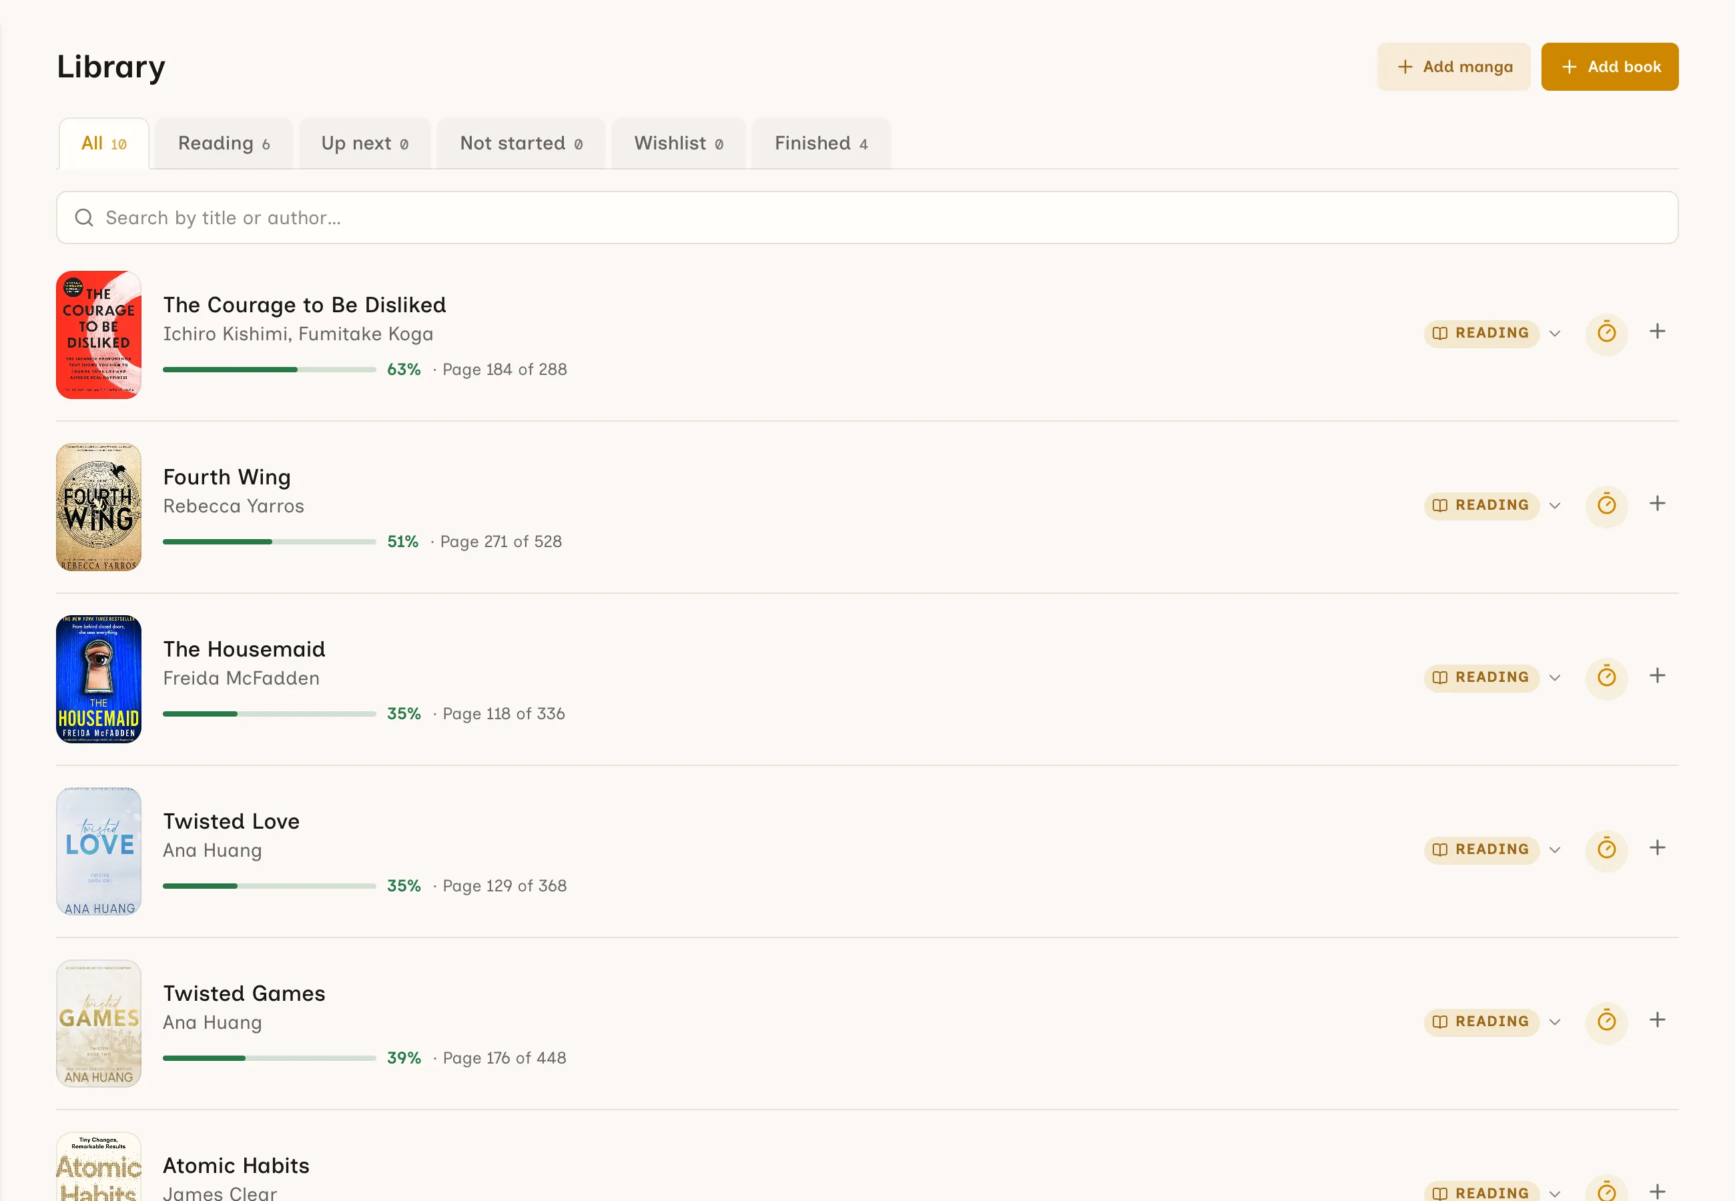Start reading timer for The Housemaid
Screen dimensions: 1735x1201
(1606, 677)
